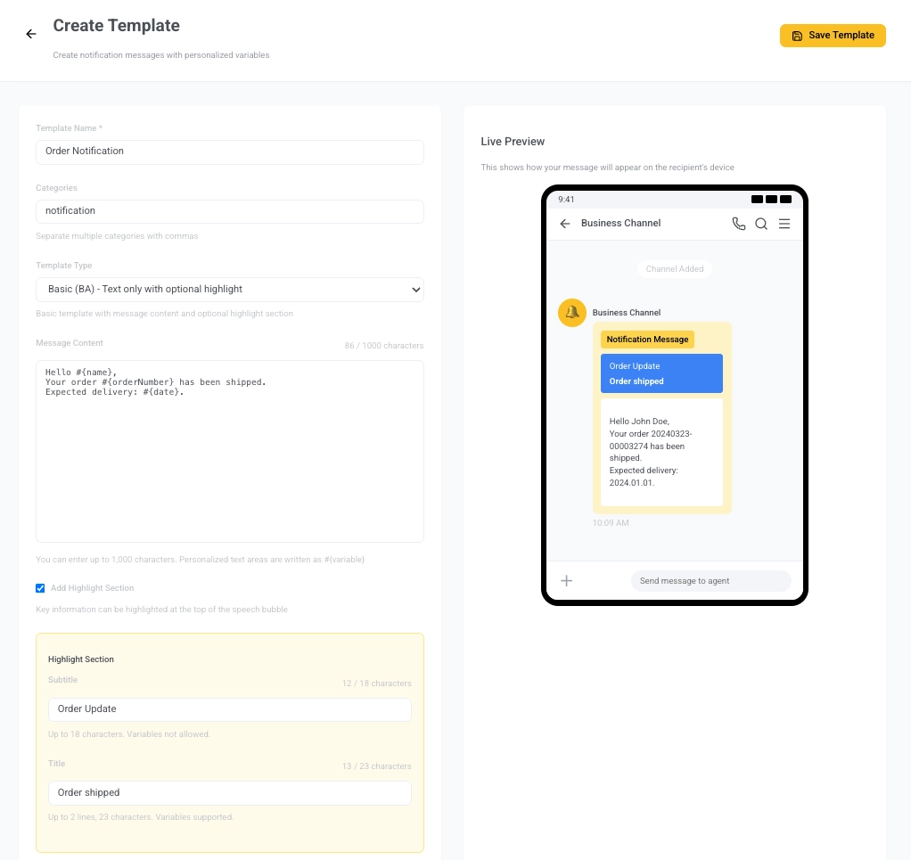This screenshot has width=911, height=860.
Task: Click the Template Type dropdown chevron
Action: tap(415, 289)
